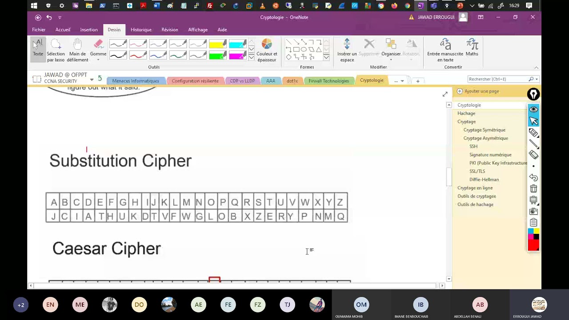Launch the Maths ink conversion
Screen dimensions: 569x320
click(x=472, y=48)
